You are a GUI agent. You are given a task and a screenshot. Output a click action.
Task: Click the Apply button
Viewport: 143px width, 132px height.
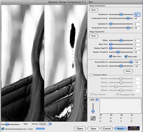click(x=120, y=128)
